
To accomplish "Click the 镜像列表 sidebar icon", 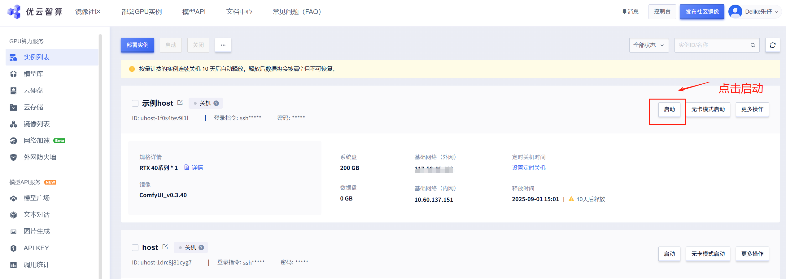I will [13, 124].
